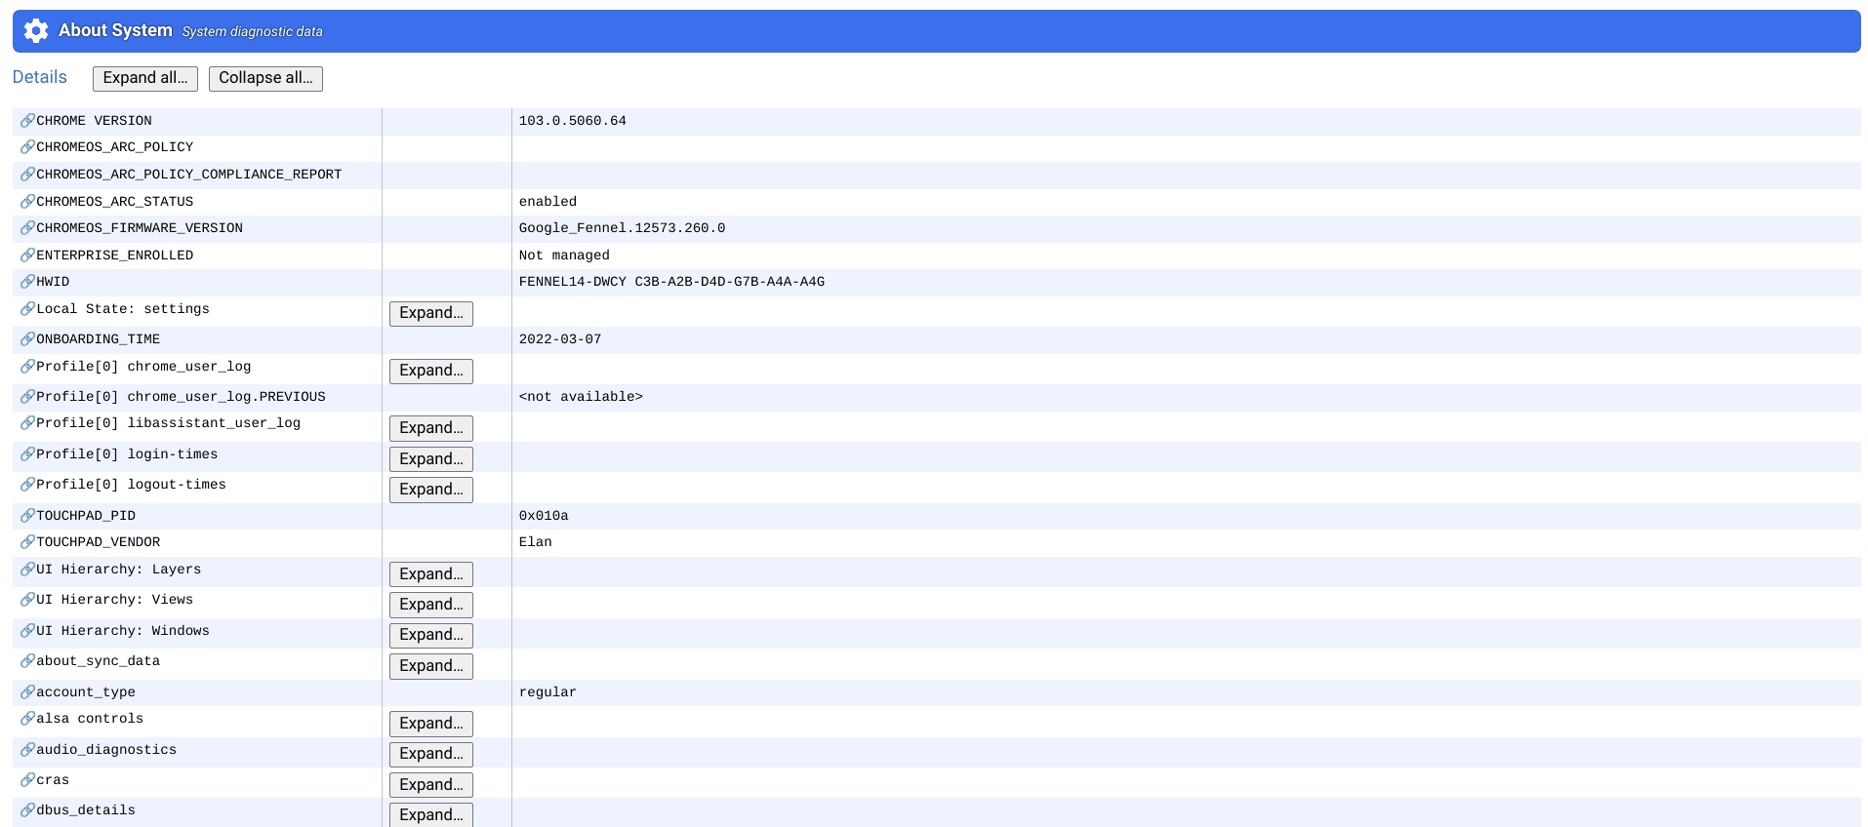This screenshot has height=827, width=1868.
Task: Open the Details link
Action: [x=40, y=77]
